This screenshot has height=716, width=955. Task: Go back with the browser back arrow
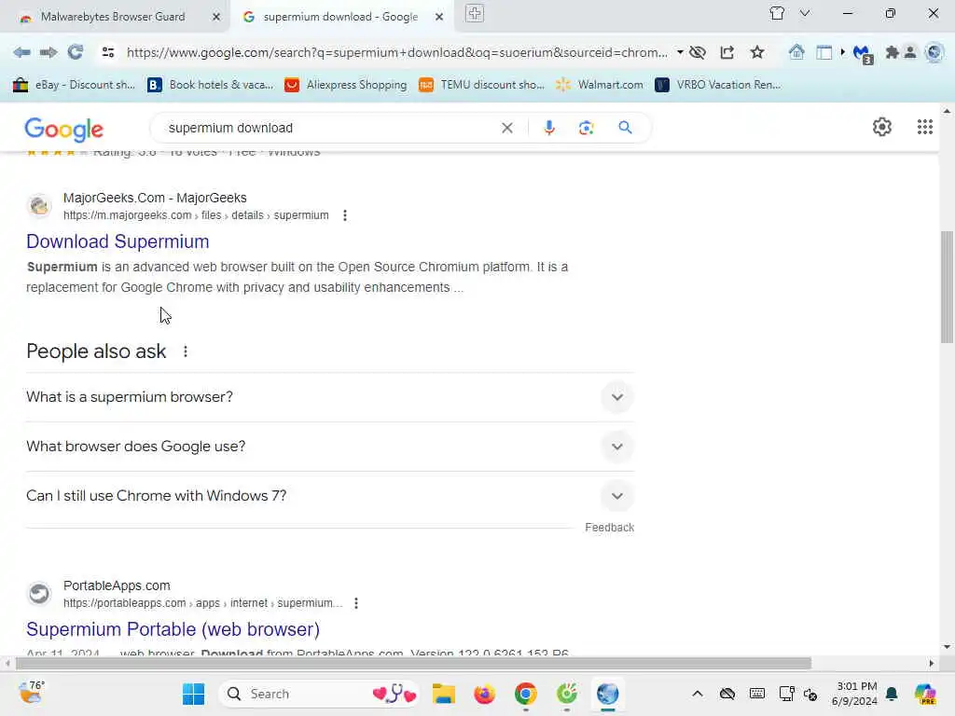click(x=22, y=52)
